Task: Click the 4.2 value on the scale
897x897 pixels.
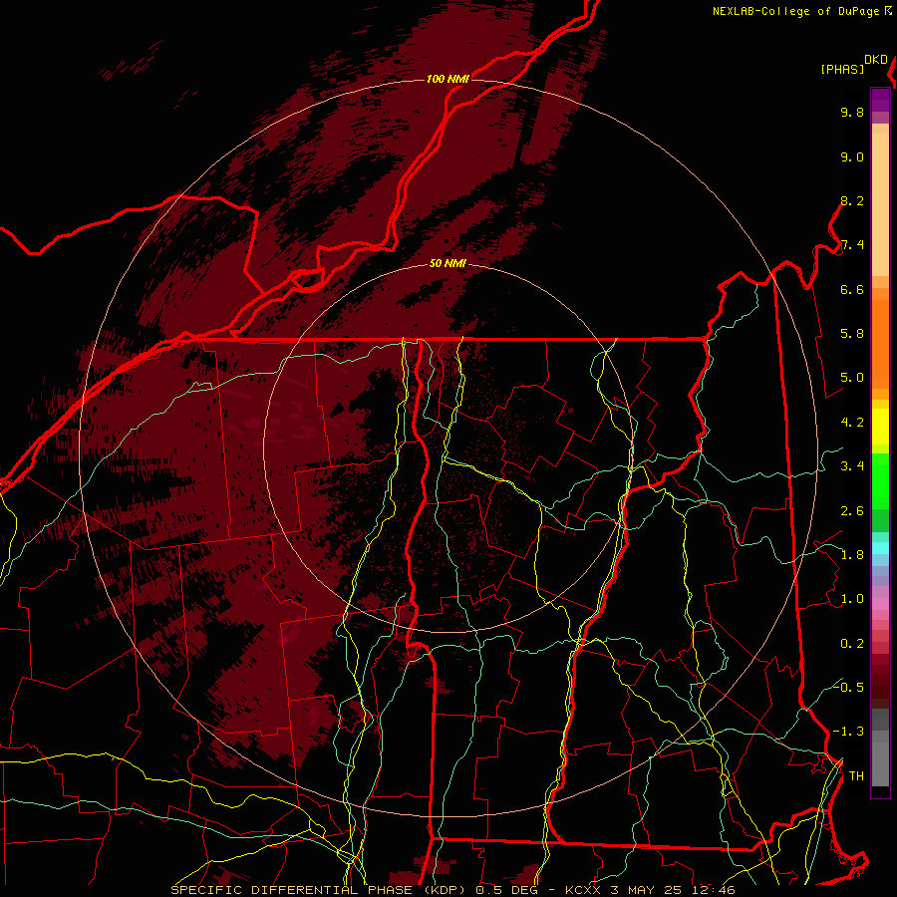Action: click(852, 423)
